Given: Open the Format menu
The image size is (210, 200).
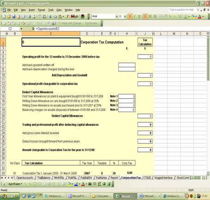Looking at the screenshot, I should click(41, 10).
